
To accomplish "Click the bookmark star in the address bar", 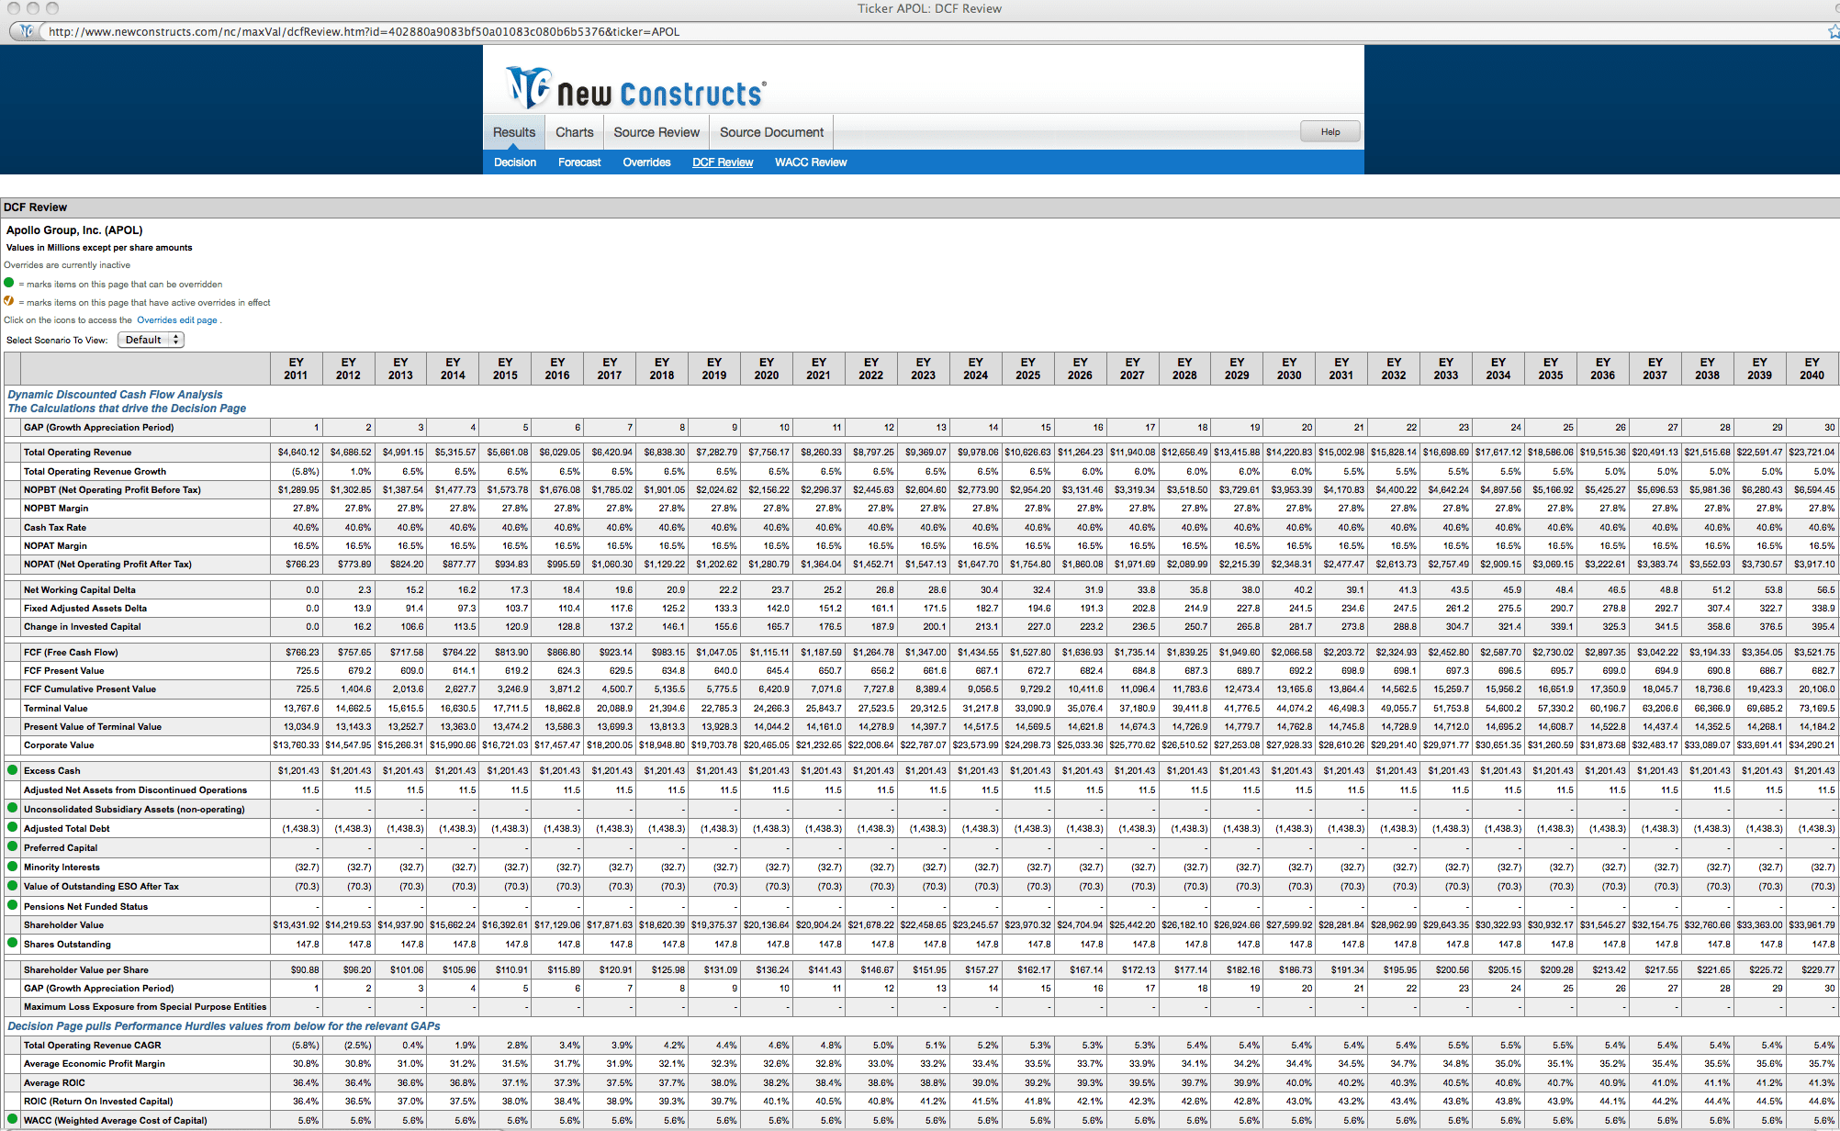I will 1834,31.
